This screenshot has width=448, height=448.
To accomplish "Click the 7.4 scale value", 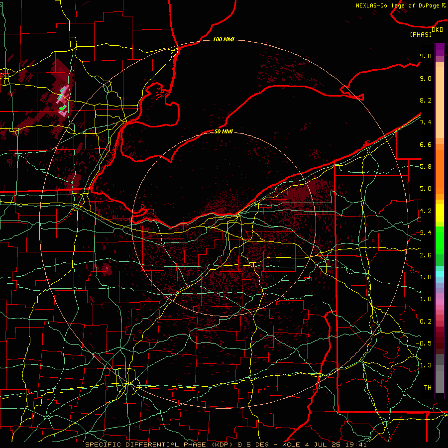I will tap(426, 122).
